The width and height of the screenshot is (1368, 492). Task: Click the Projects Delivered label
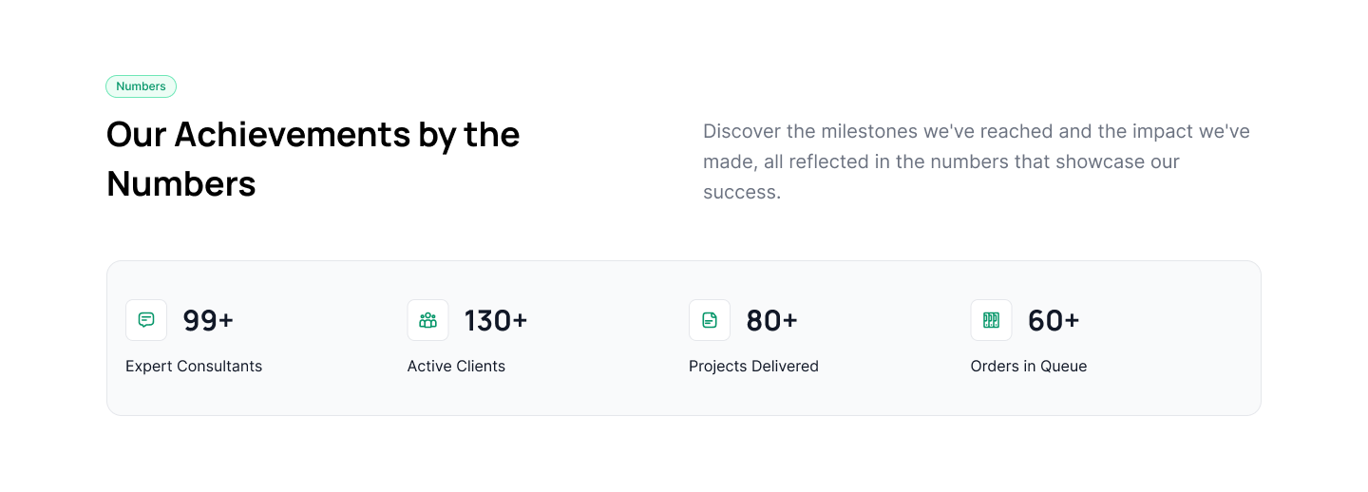tap(753, 367)
